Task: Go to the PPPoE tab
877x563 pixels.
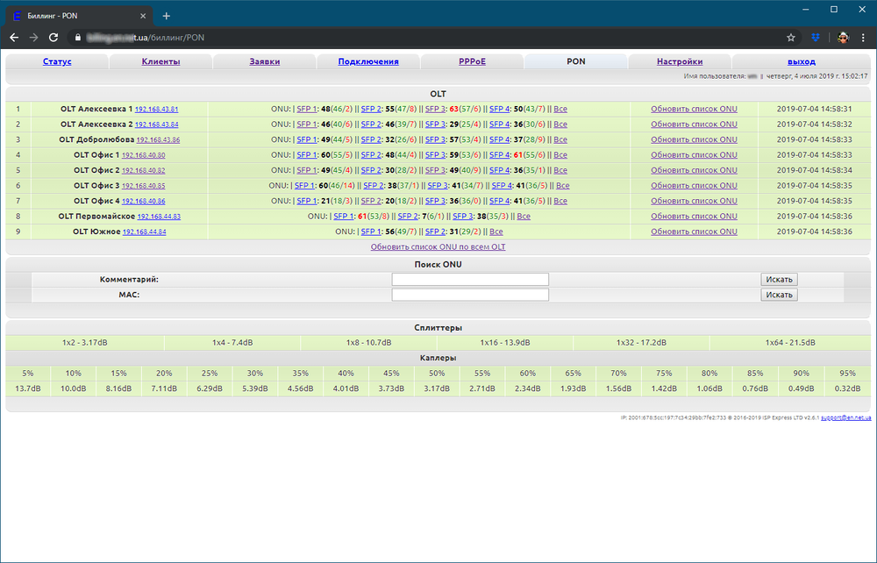Action: point(472,61)
